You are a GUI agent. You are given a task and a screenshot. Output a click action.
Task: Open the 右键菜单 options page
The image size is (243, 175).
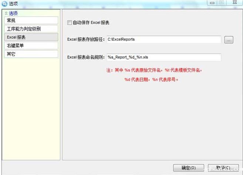(x=30, y=46)
